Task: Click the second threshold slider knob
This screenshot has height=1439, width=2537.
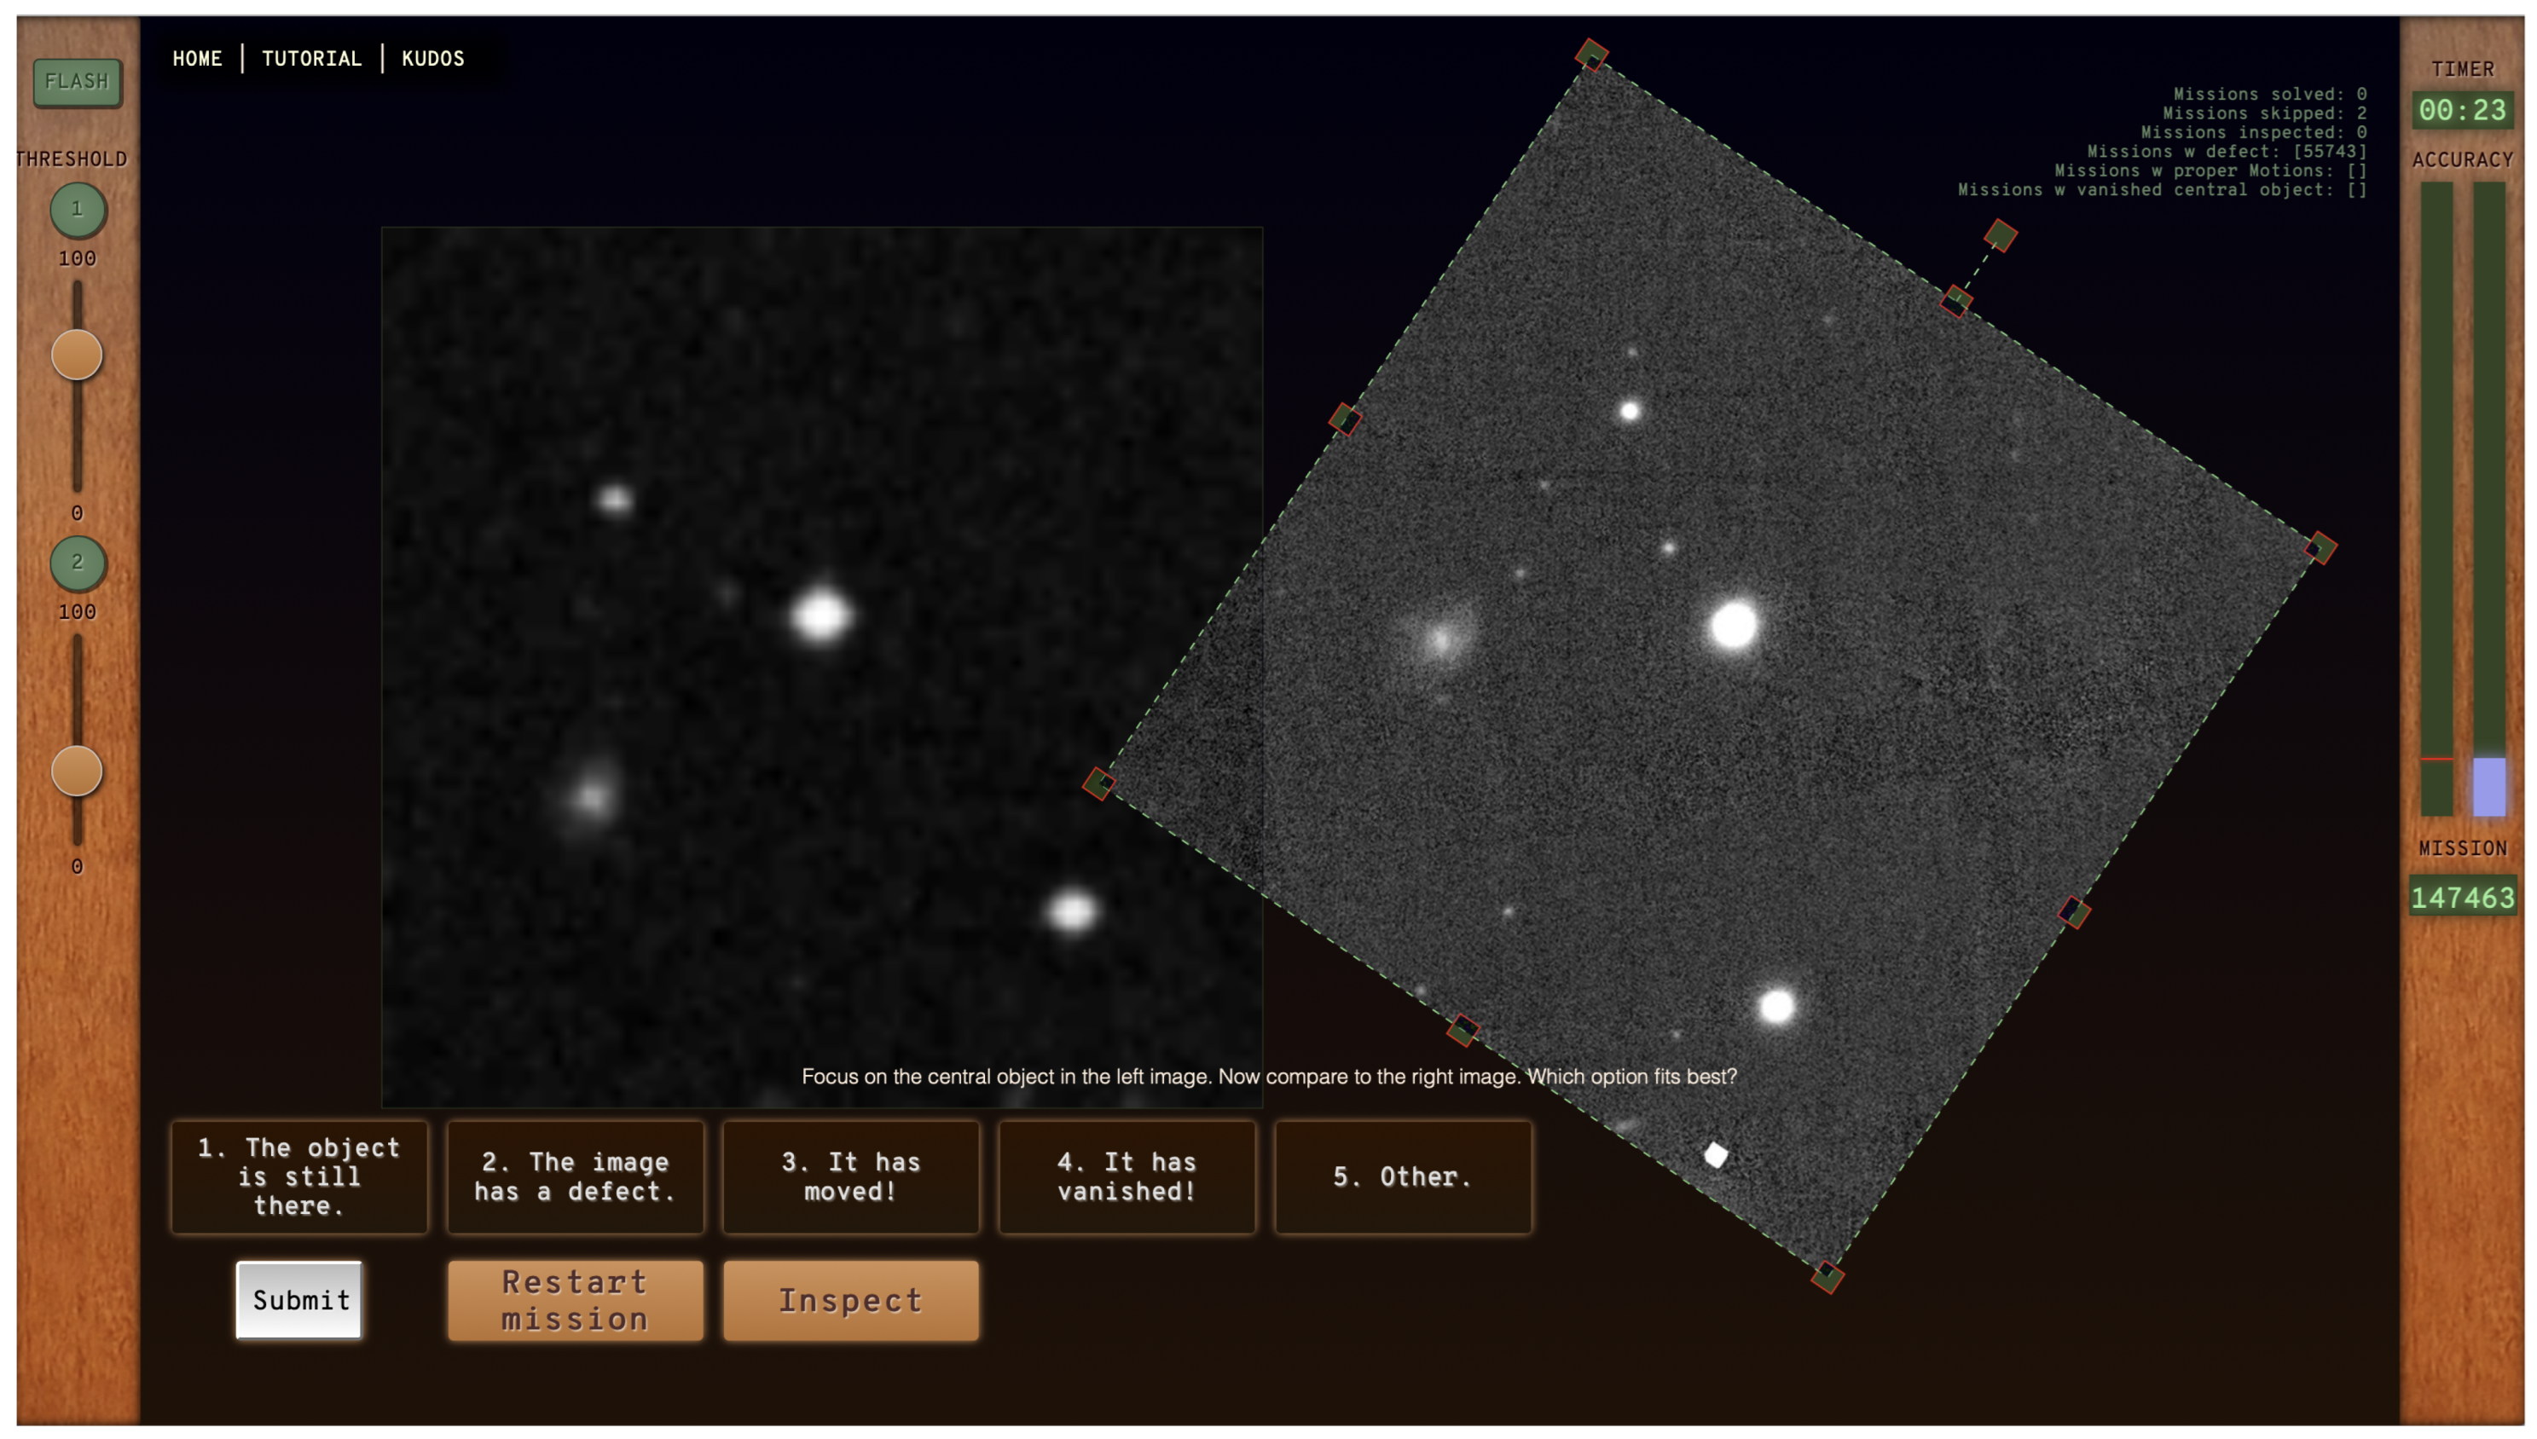Action: (77, 771)
